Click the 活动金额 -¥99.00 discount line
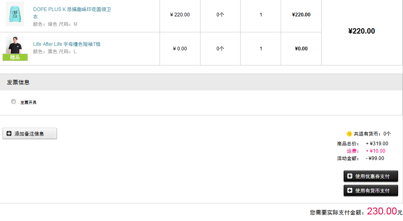 tap(360, 158)
